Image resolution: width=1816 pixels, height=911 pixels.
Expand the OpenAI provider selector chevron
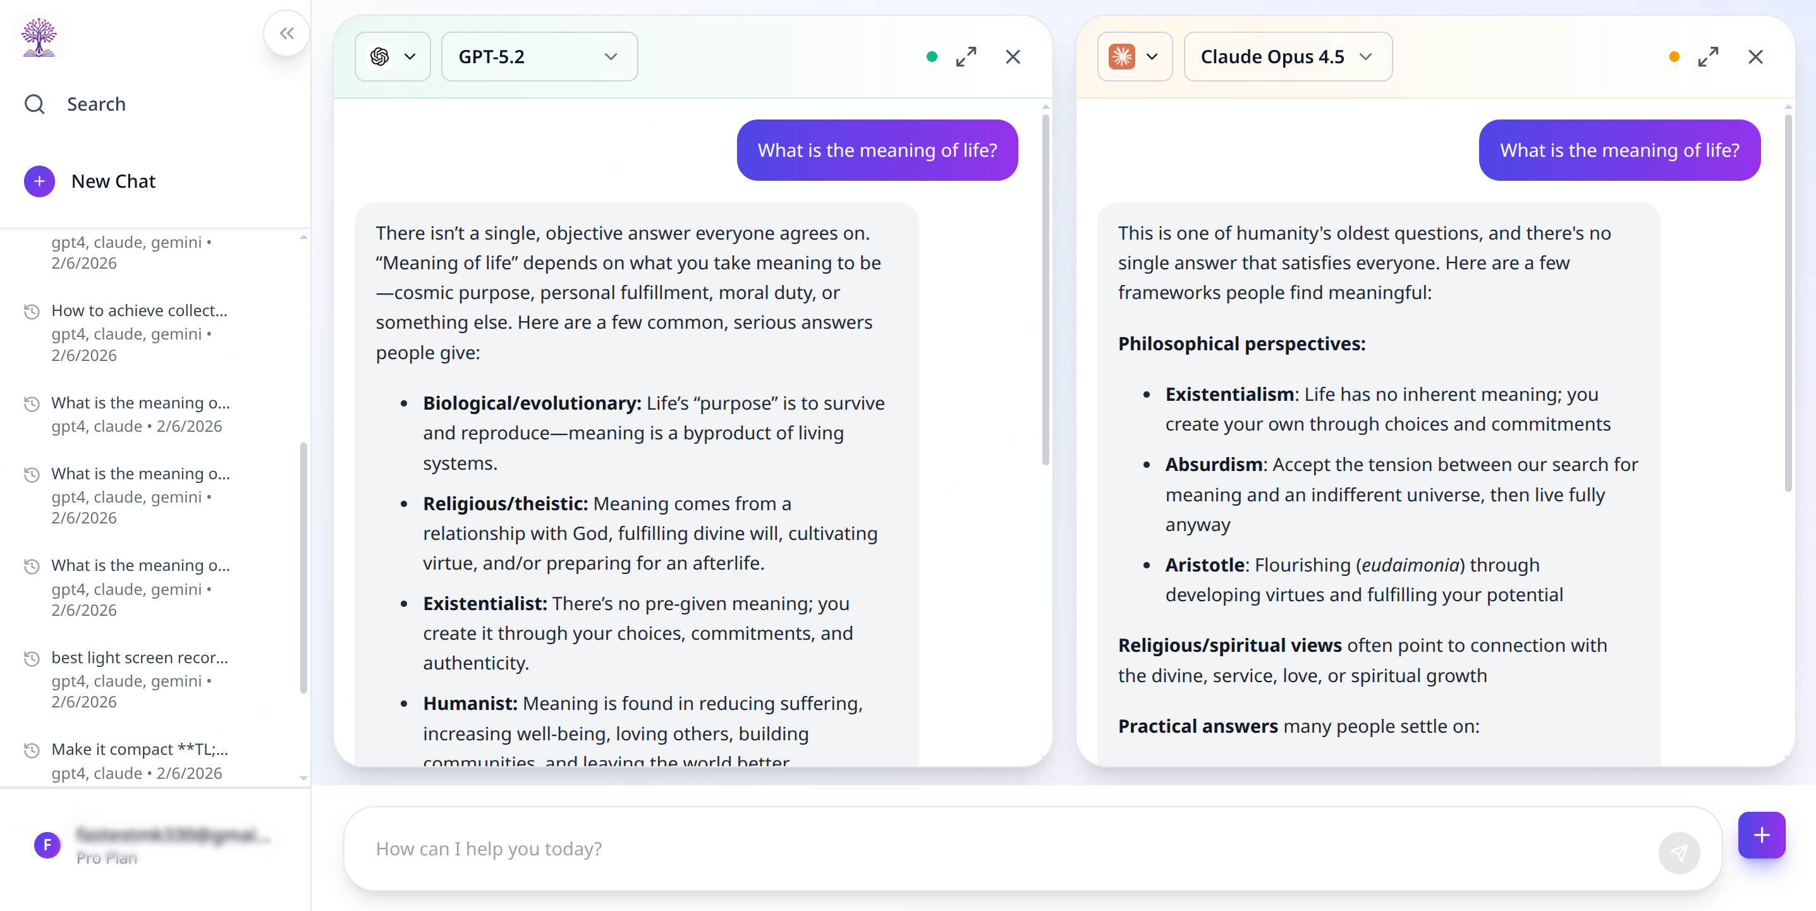pos(410,56)
